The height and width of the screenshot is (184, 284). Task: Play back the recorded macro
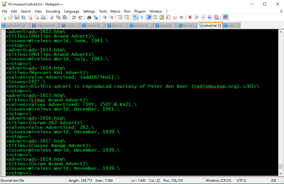coord(203,17)
